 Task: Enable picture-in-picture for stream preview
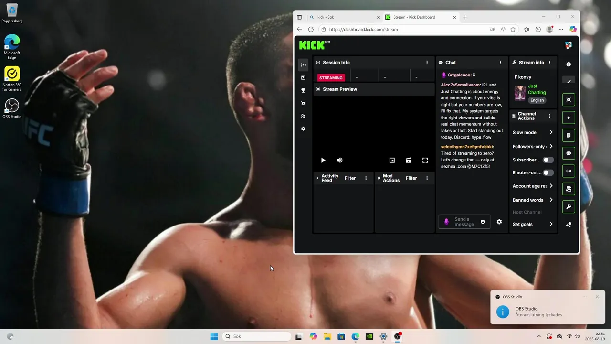[x=392, y=161]
